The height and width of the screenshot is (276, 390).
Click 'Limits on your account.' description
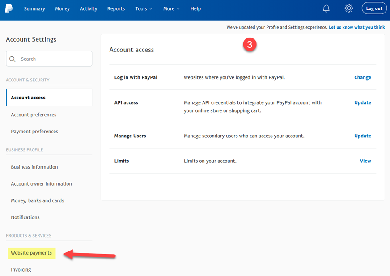click(210, 161)
